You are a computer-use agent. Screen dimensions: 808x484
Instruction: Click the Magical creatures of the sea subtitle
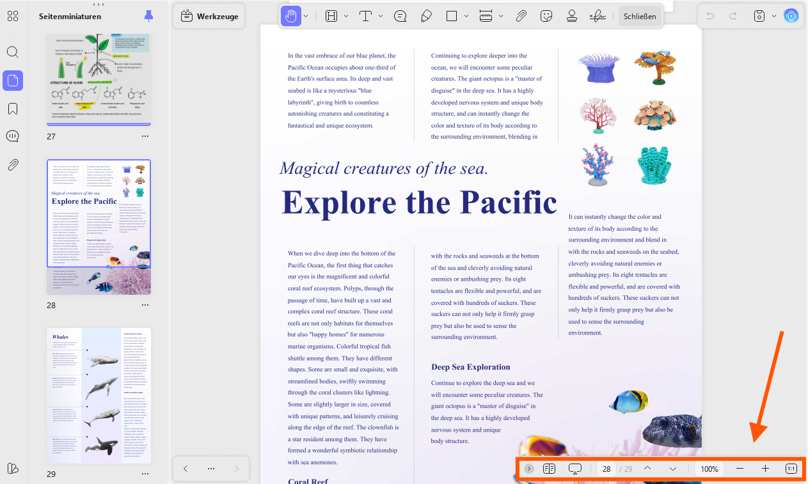[384, 168]
